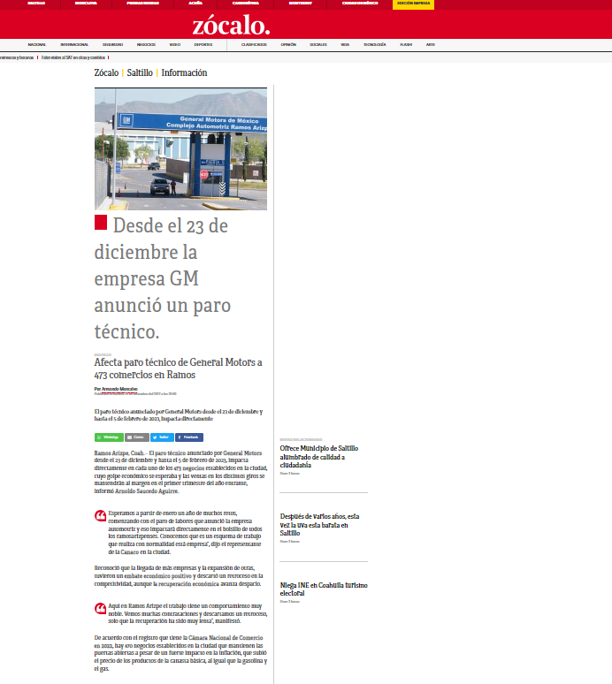Image resolution: width=612 pixels, height=684 pixels.
Task: Open ticker headline about SAT citas y cambios
Action: pos(73,57)
